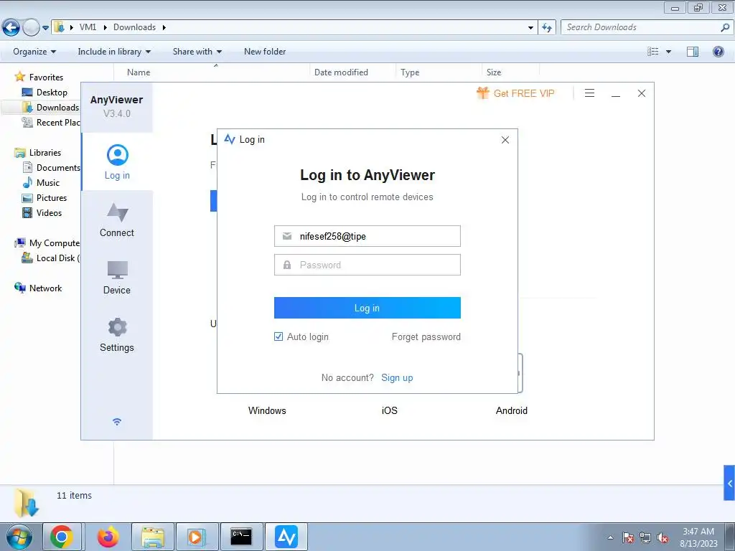
Task: Expand the arrow after VM1 breadcrumb
Action: coord(105,27)
